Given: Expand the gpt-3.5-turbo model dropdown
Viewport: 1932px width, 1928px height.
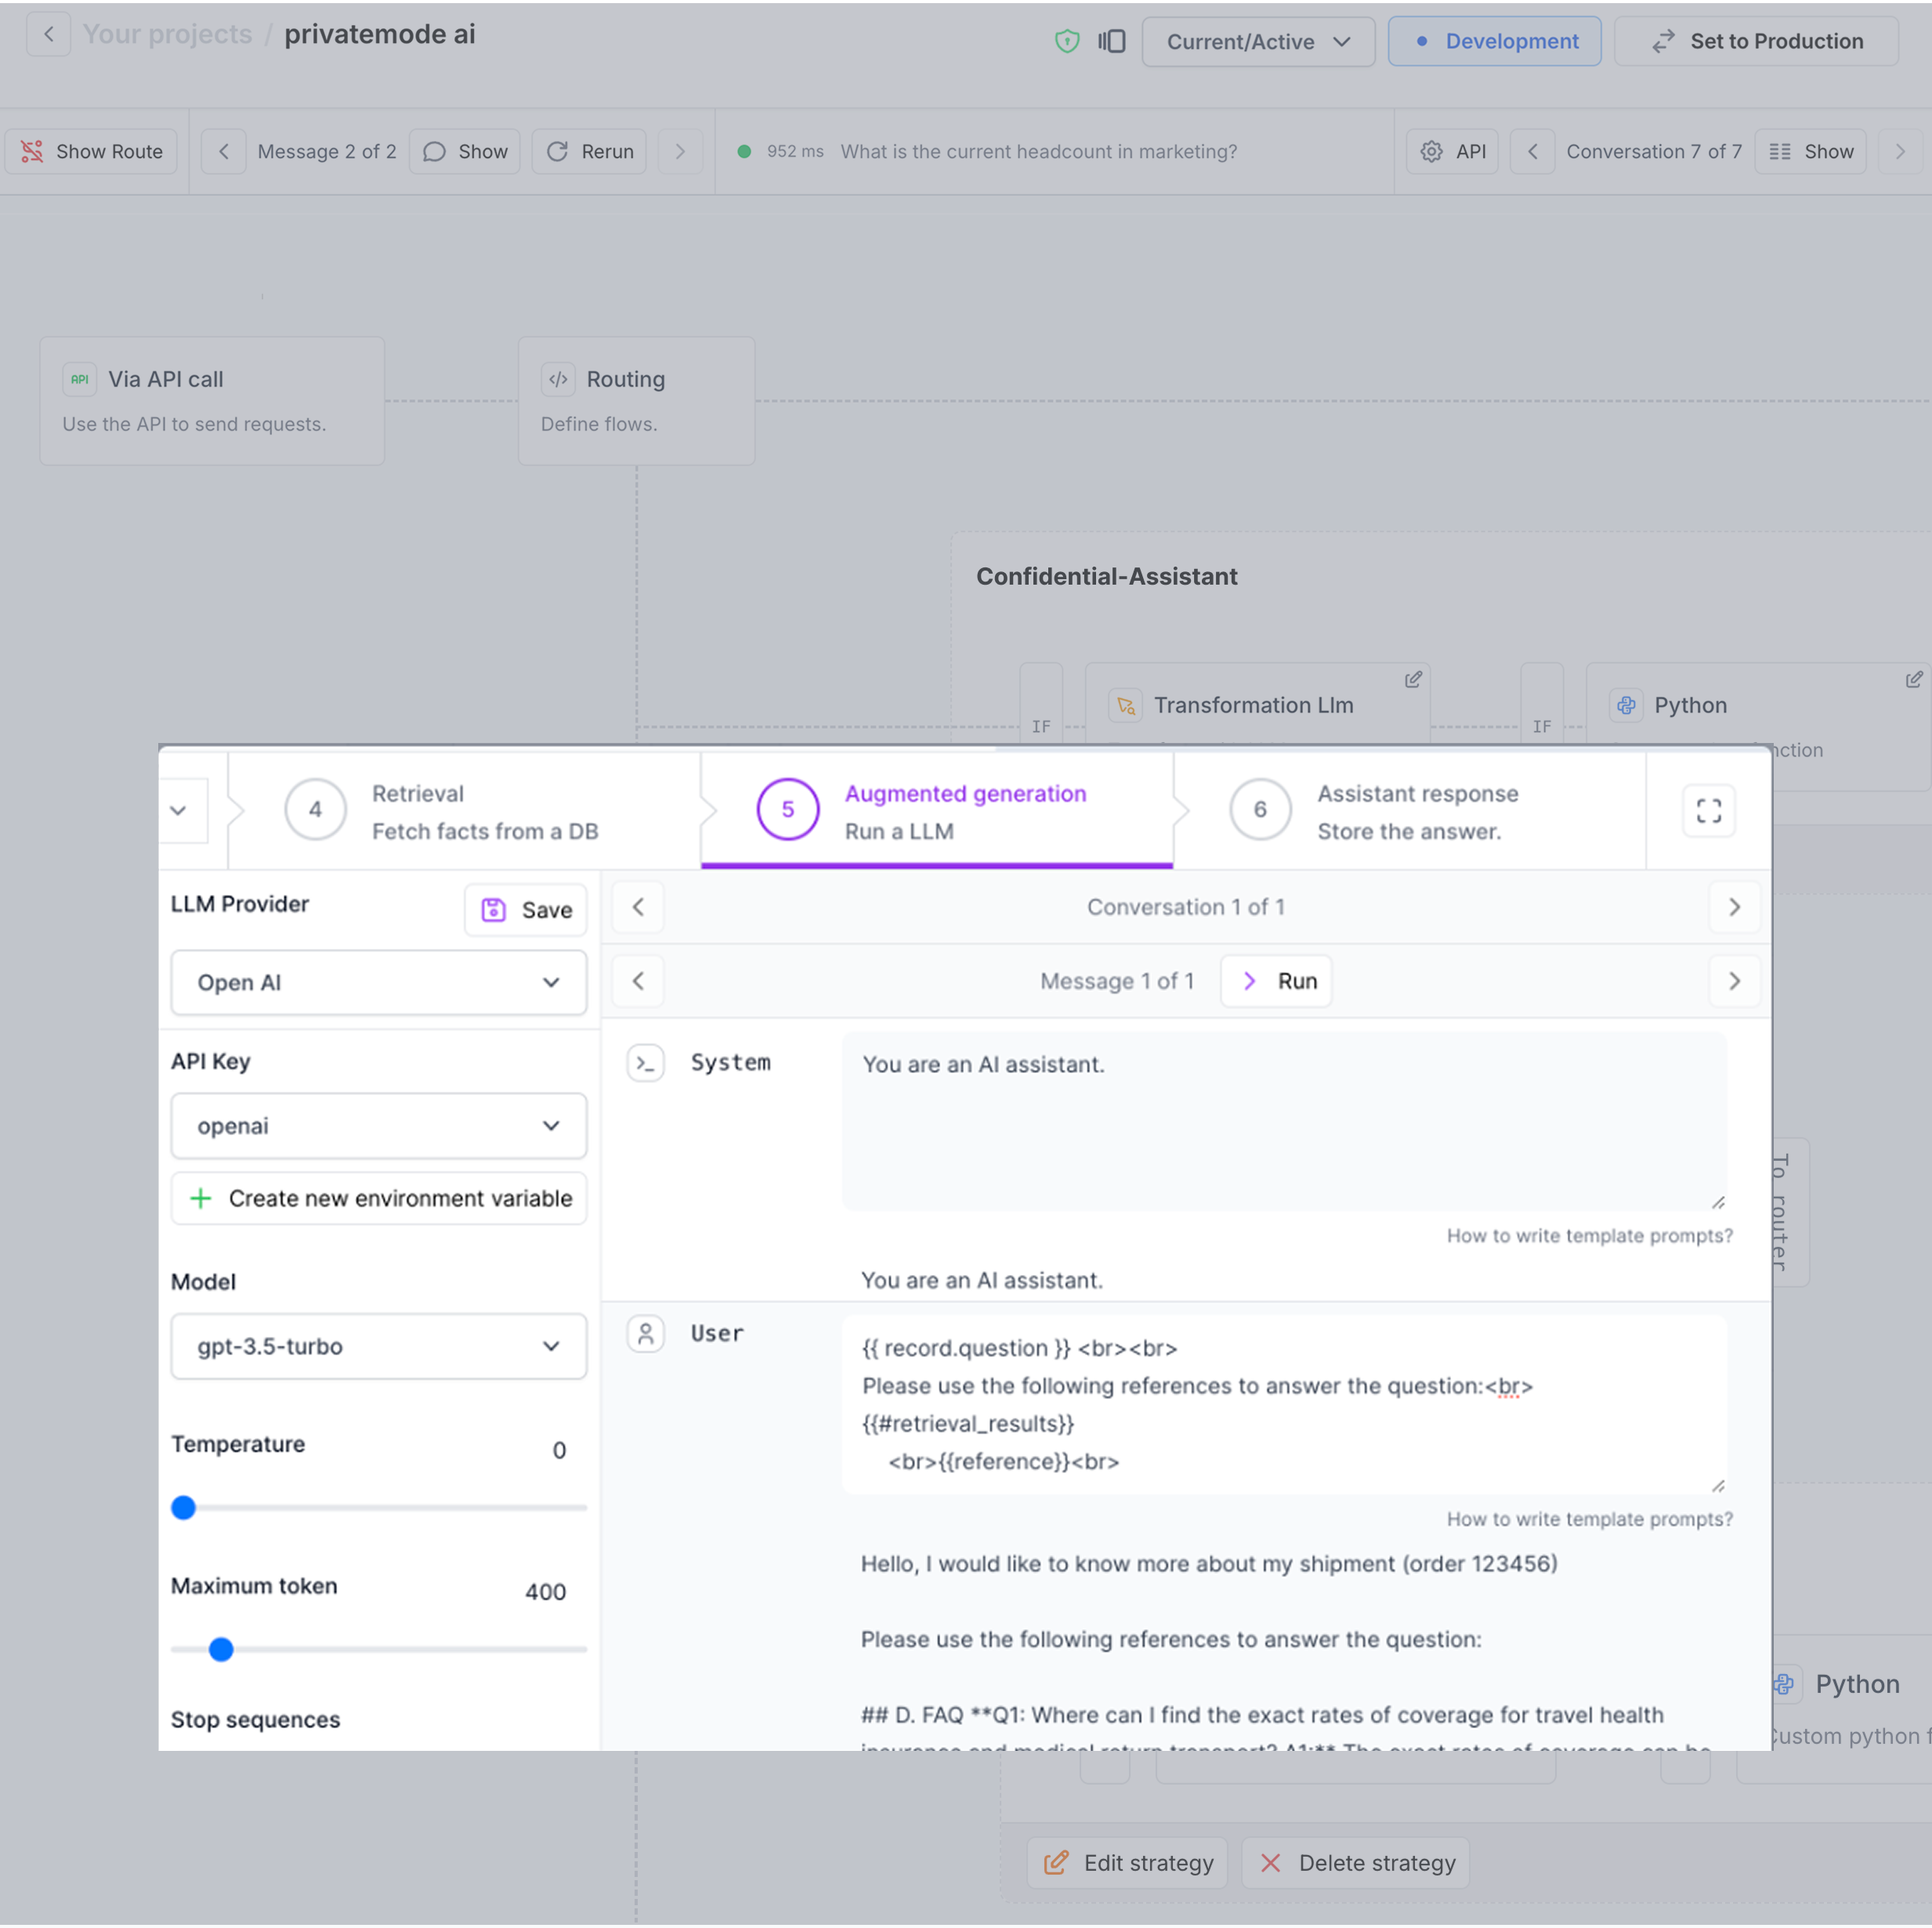Looking at the screenshot, I should [x=378, y=1346].
